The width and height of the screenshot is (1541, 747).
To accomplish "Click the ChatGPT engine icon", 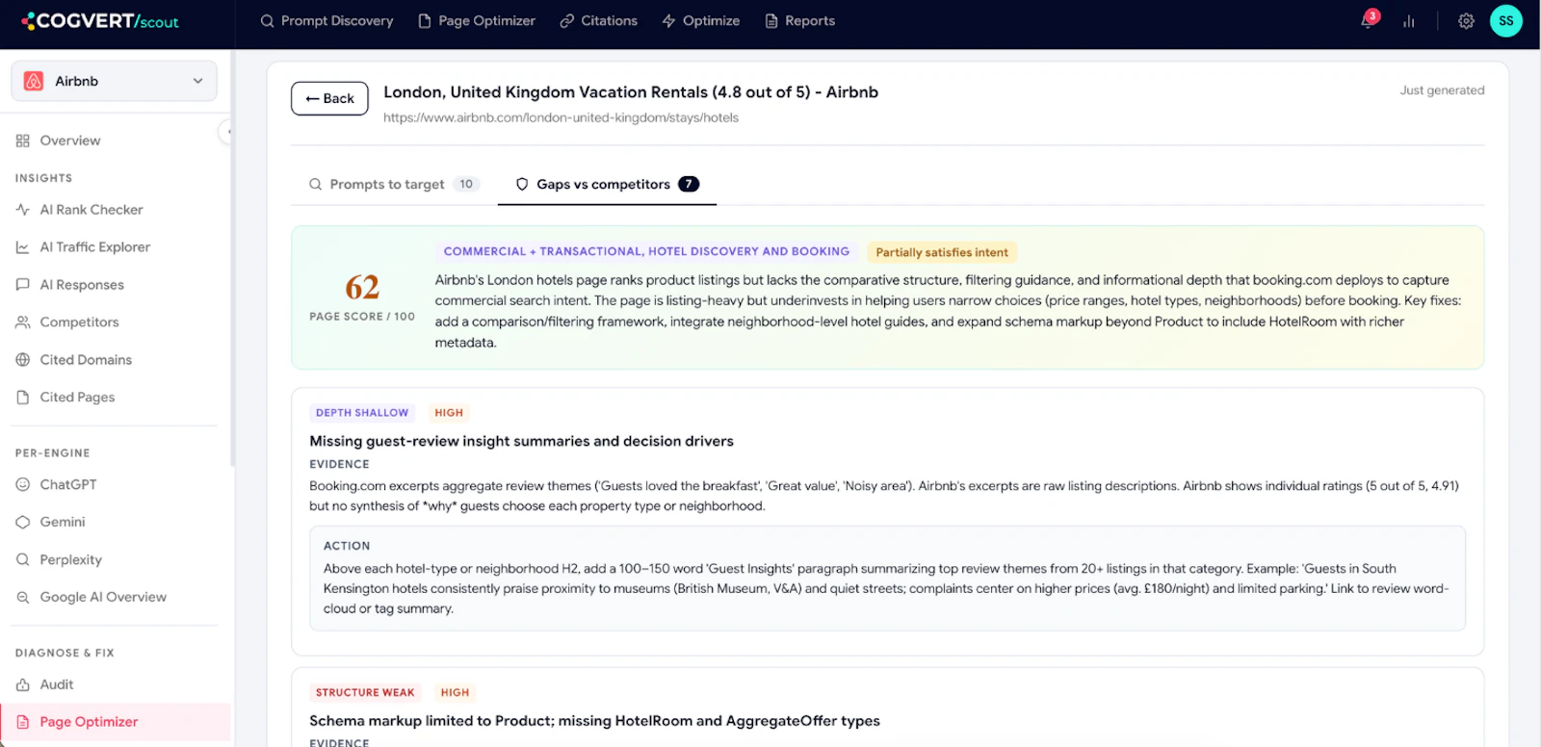I will [x=23, y=485].
